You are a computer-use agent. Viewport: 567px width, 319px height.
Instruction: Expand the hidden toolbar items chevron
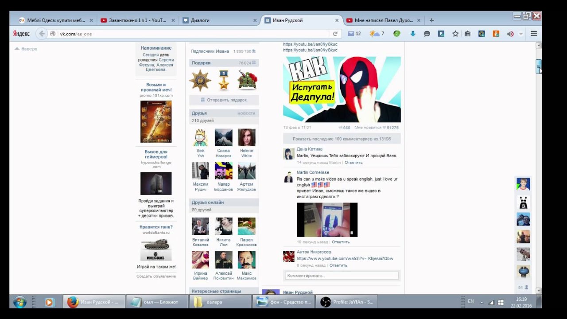521,34
